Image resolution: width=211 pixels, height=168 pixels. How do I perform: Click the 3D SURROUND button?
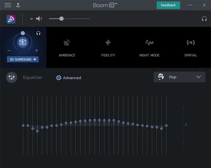pyautogui.click(x=22, y=59)
